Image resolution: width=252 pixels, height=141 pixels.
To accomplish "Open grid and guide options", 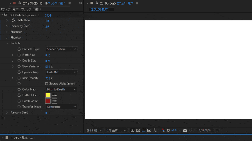I will [155, 130].
